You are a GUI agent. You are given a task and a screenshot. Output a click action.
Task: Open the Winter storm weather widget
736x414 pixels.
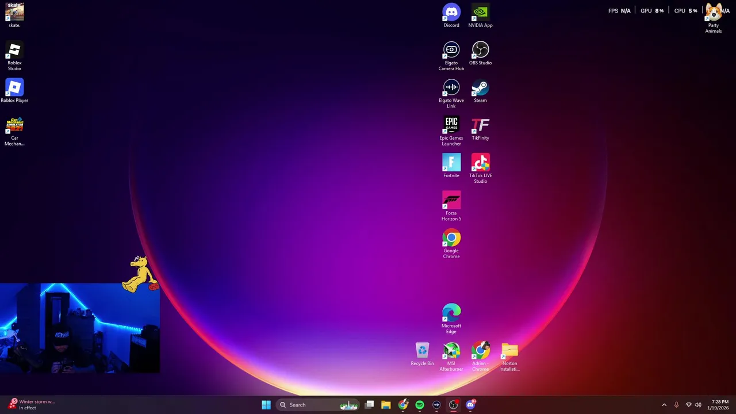(x=32, y=405)
